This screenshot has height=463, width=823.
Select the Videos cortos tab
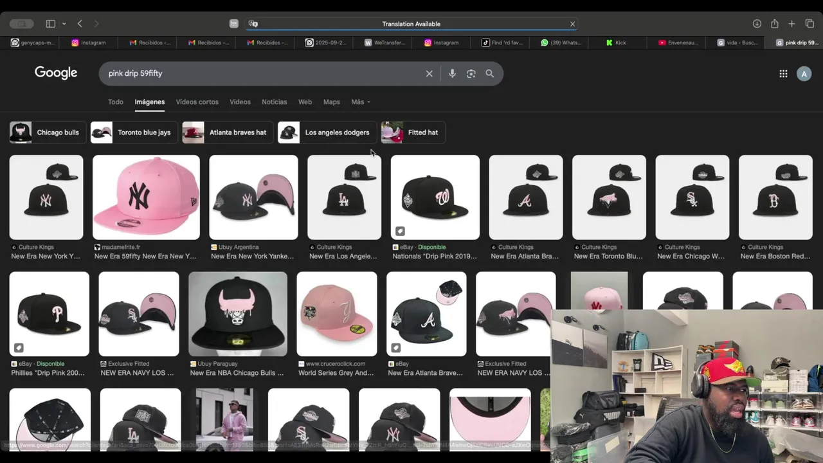pyautogui.click(x=197, y=102)
